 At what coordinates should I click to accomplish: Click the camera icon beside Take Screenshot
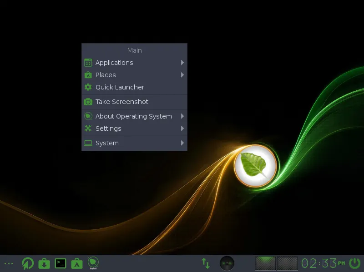pyautogui.click(x=88, y=102)
